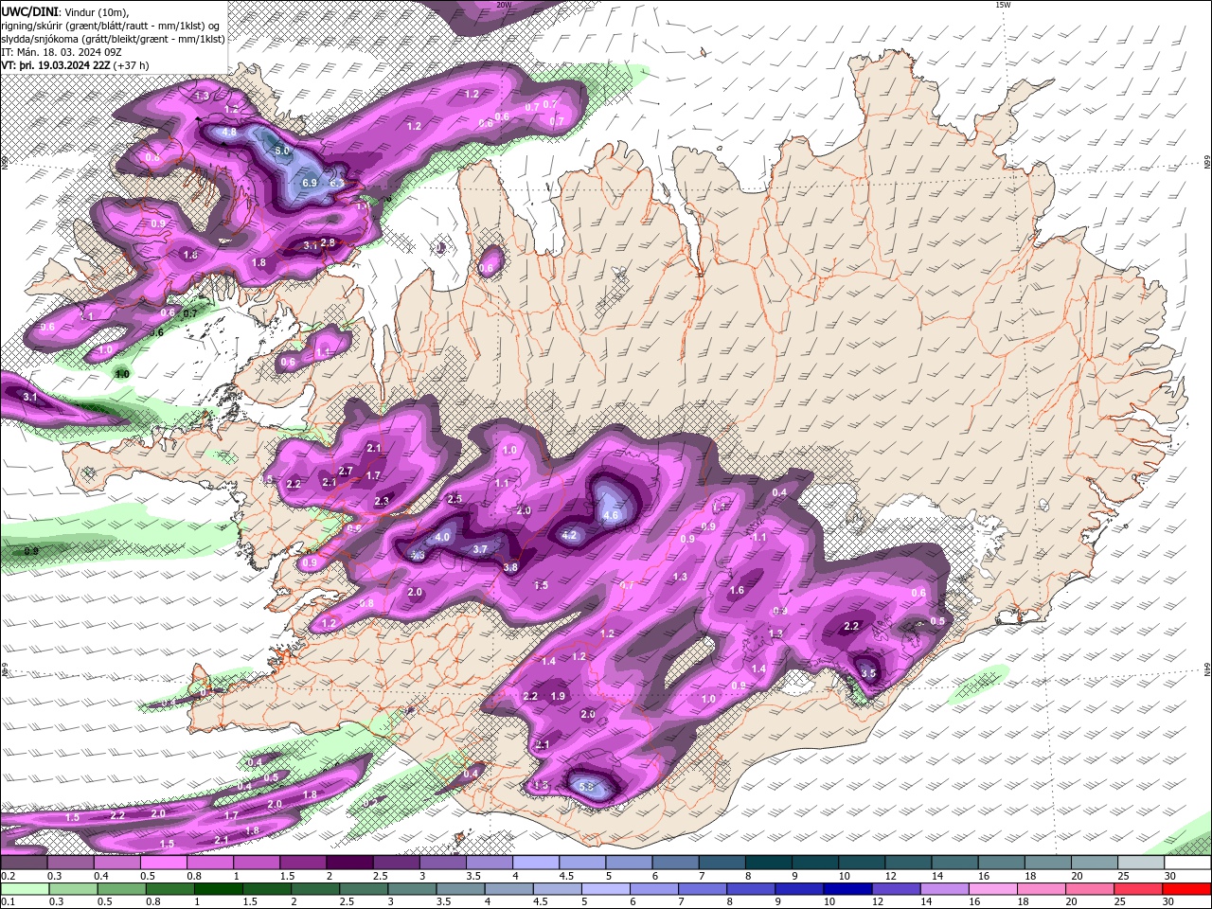
Task: Pick rain scale swatch between 3 and 3.5
Action: [411, 888]
